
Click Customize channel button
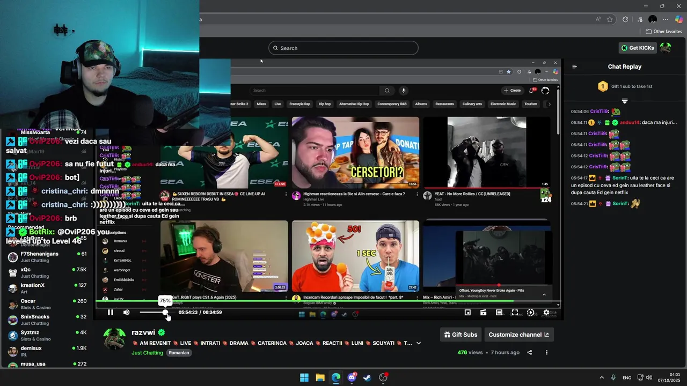pos(518,335)
